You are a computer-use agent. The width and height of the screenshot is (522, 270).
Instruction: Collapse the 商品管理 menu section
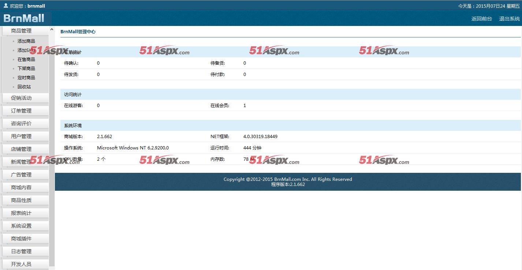[21, 31]
